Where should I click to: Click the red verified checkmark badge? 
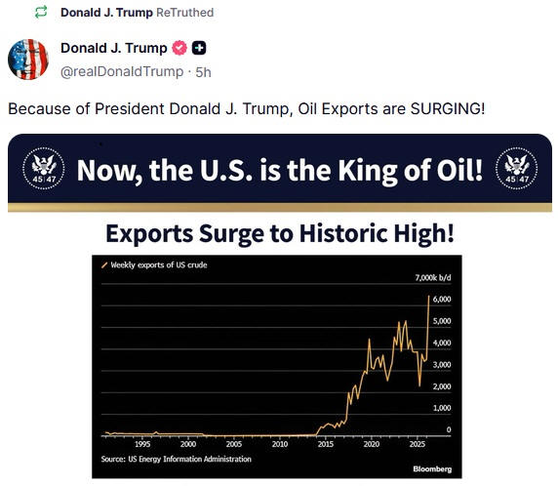[x=179, y=48]
